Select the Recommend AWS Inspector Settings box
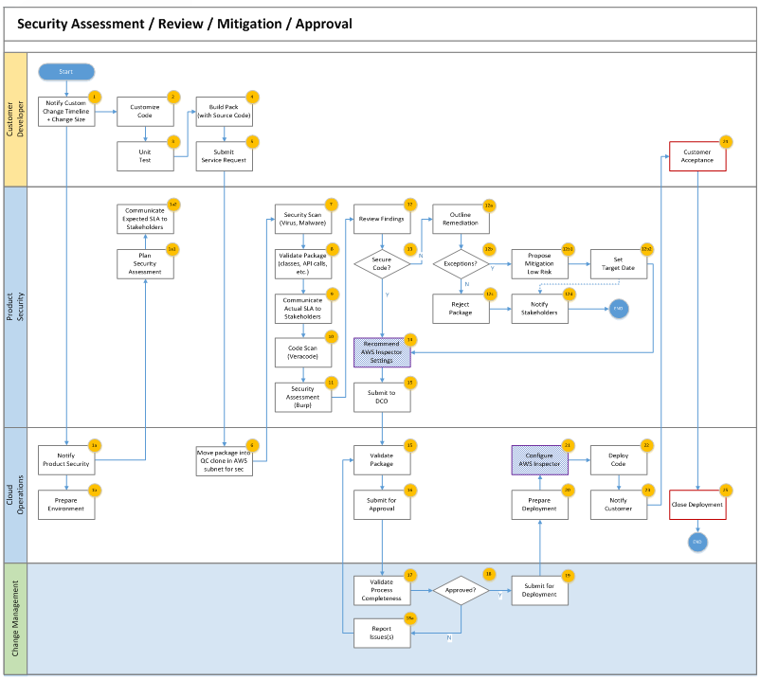Viewport: 760px width, 679px height. [382, 353]
